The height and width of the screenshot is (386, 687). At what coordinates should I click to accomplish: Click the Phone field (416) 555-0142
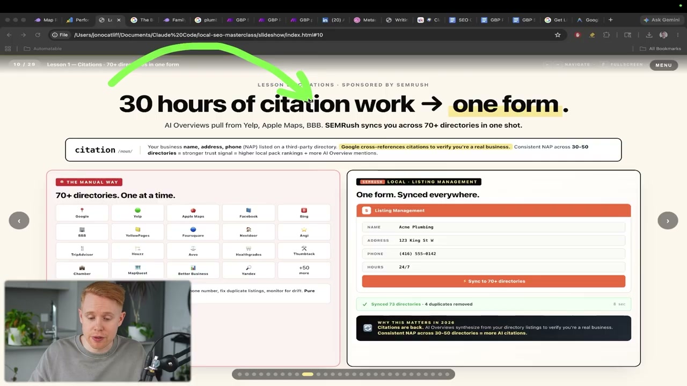coord(494,254)
